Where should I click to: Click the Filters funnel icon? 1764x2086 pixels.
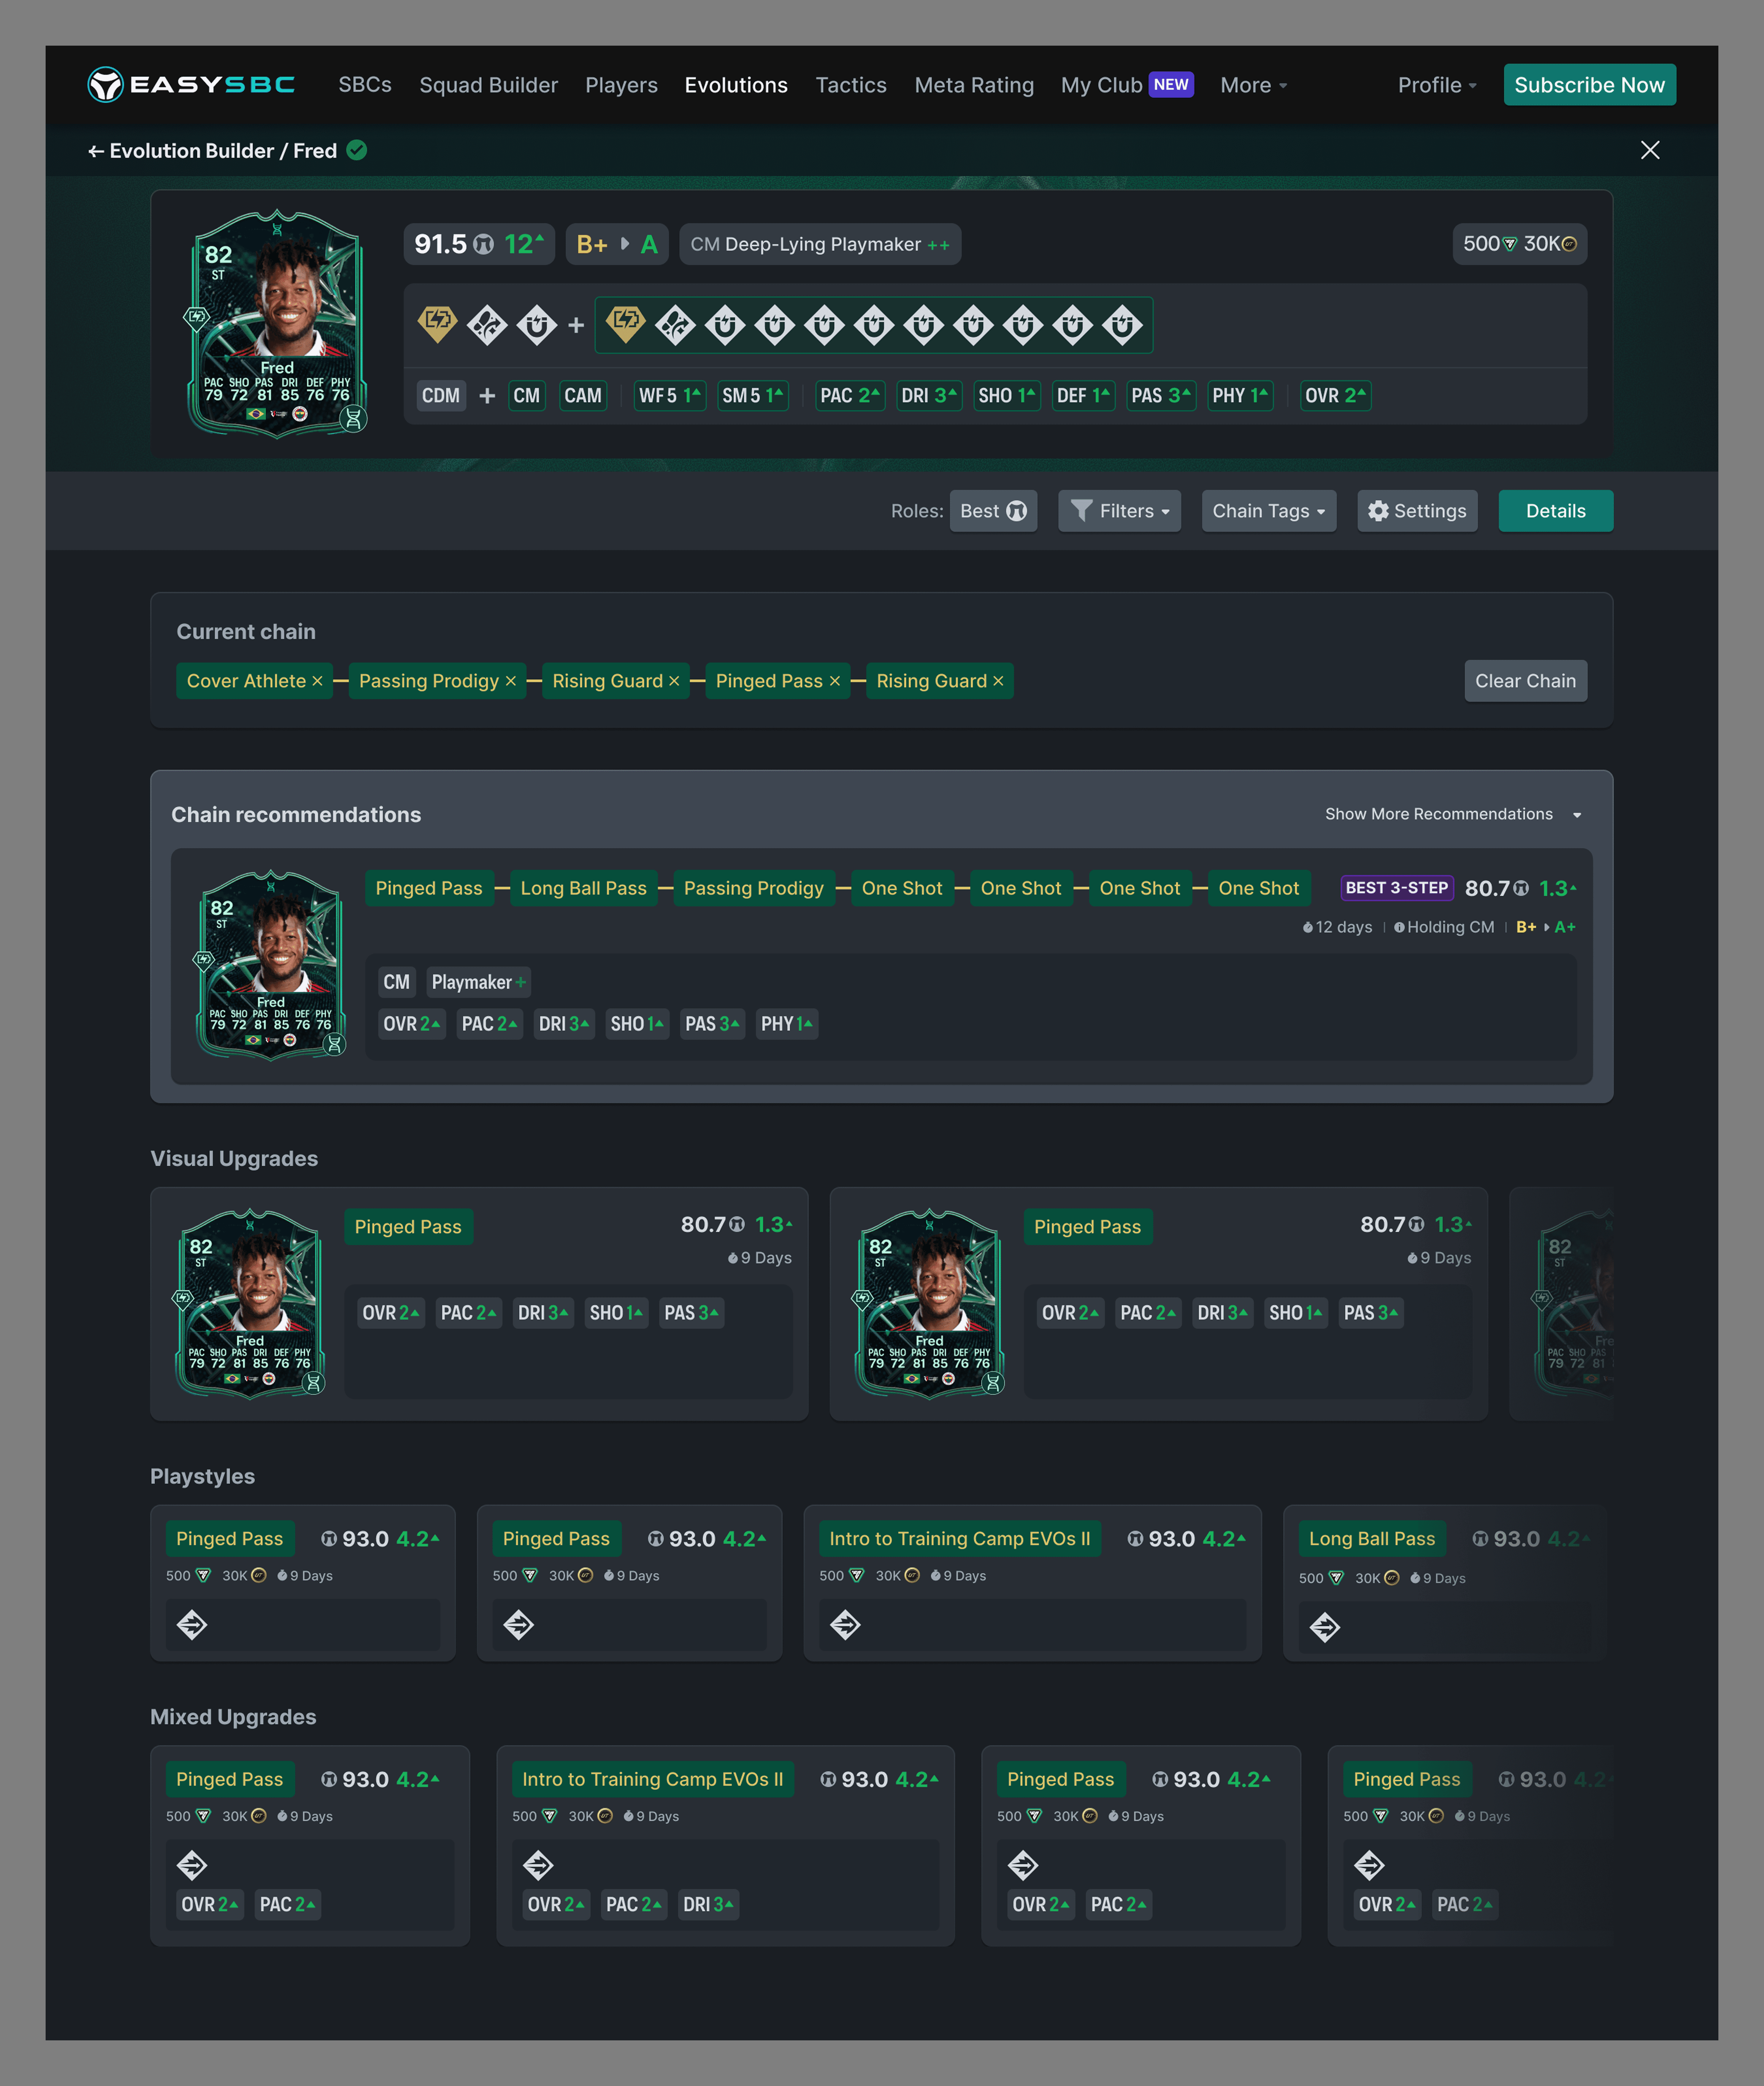(1081, 511)
